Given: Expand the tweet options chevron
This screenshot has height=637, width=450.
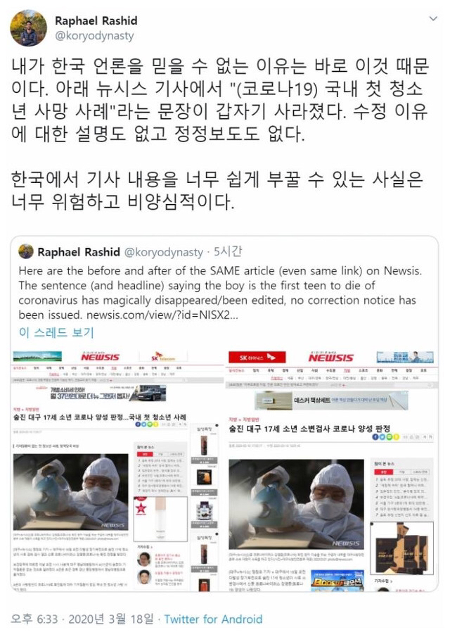Looking at the screenshot, I should pos(433,18).
